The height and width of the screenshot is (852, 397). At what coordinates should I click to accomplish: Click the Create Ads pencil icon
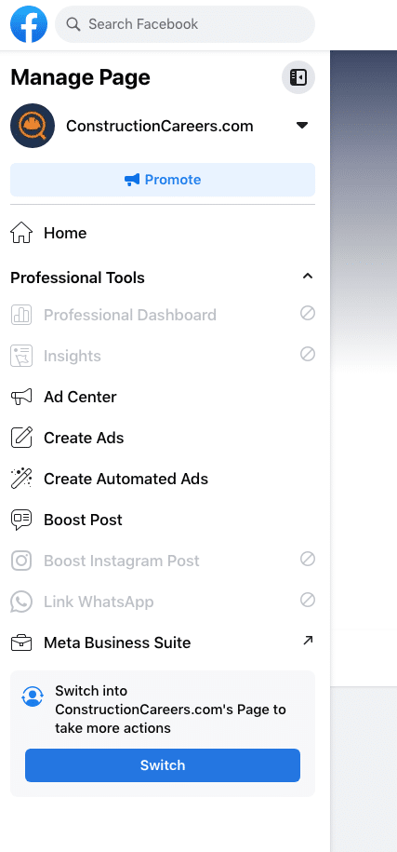21,438
